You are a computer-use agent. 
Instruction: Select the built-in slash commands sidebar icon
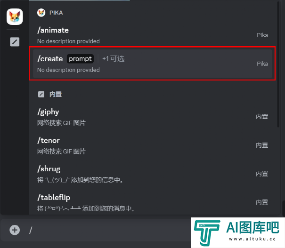pyautogui.click(x=15, y=42)
